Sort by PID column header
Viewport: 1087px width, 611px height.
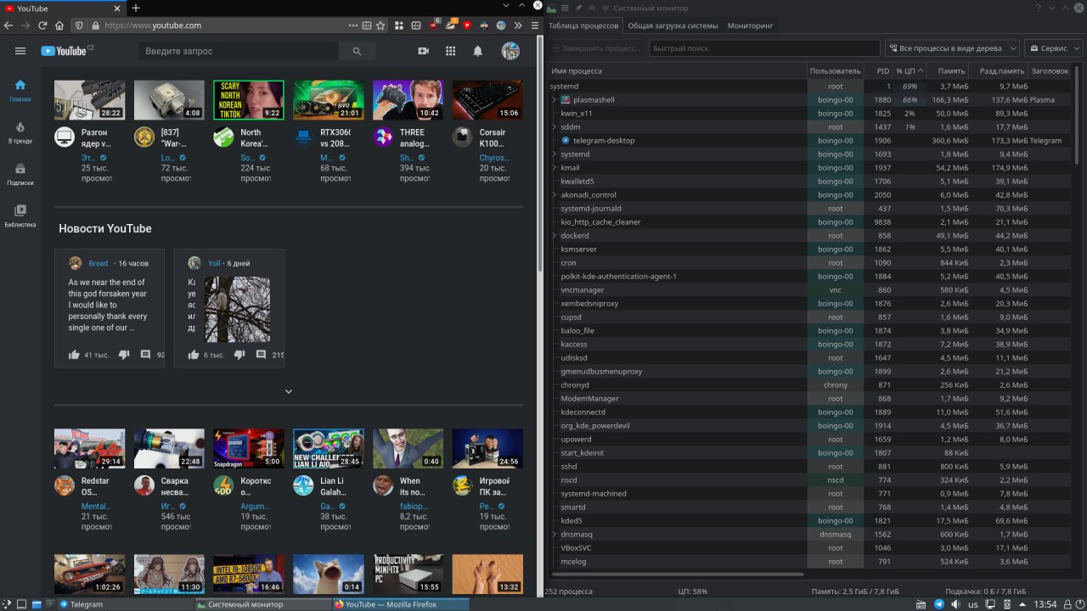tap(879, 71)
